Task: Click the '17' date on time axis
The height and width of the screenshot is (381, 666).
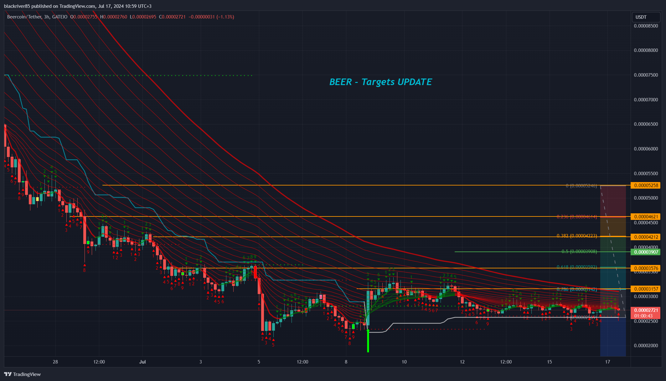Action: [x=608, y=362]
